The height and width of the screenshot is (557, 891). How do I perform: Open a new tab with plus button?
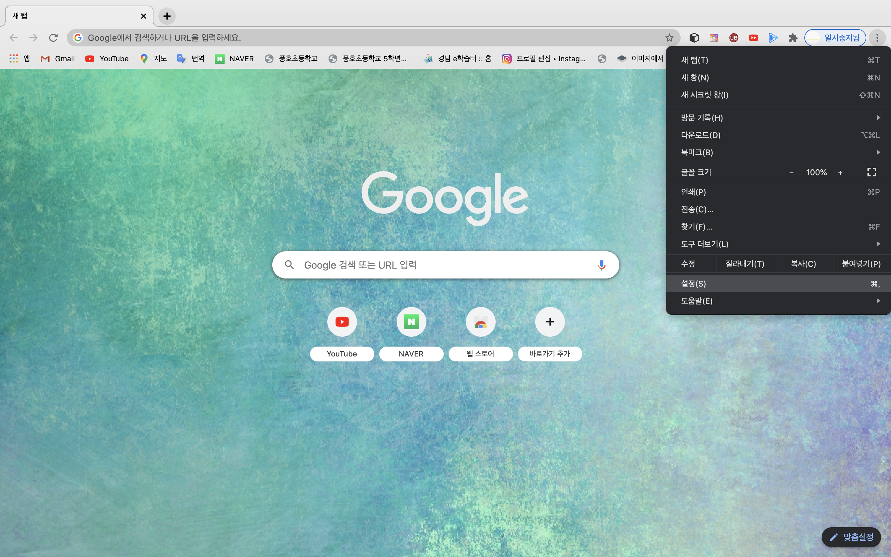pos(167,16)
